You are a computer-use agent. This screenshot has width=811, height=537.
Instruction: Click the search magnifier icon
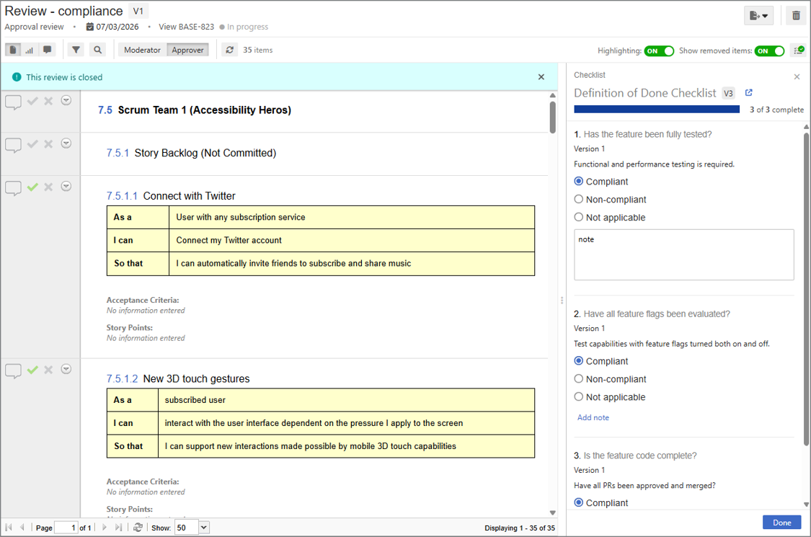click(97, 50)
